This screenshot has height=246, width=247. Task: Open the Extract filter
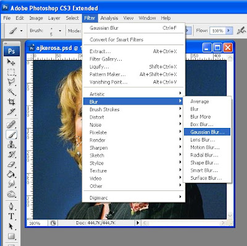click(x=133, y=51)
